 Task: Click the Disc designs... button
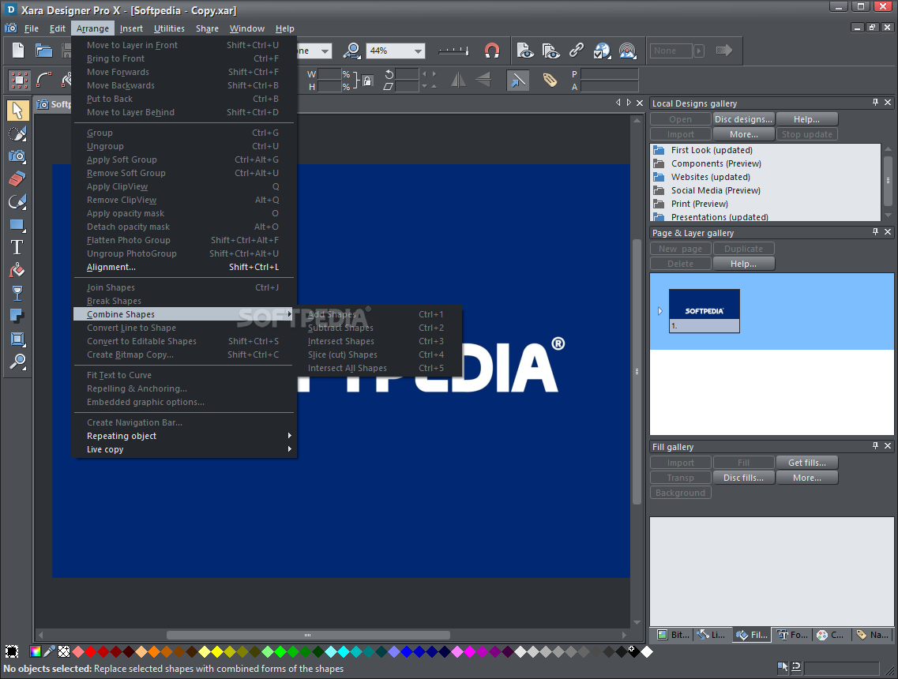pyautogui.click(x=743, y=119)
